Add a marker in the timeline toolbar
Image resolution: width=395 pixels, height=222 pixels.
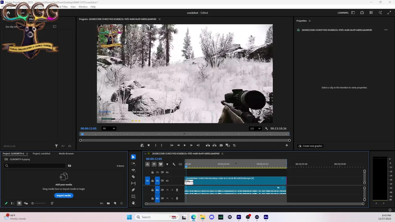tap(167, 164)
